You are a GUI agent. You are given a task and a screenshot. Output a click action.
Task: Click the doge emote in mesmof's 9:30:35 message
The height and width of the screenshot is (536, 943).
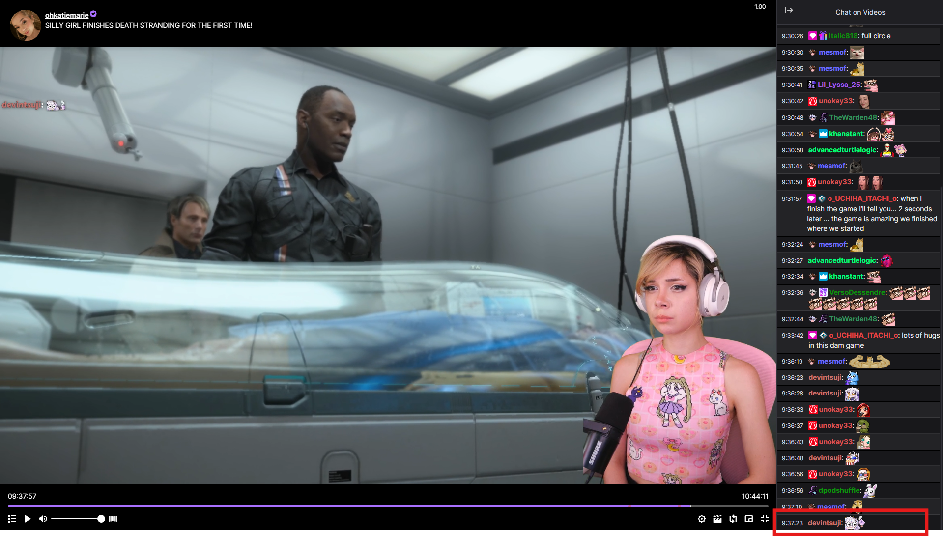tap(857, 69)
